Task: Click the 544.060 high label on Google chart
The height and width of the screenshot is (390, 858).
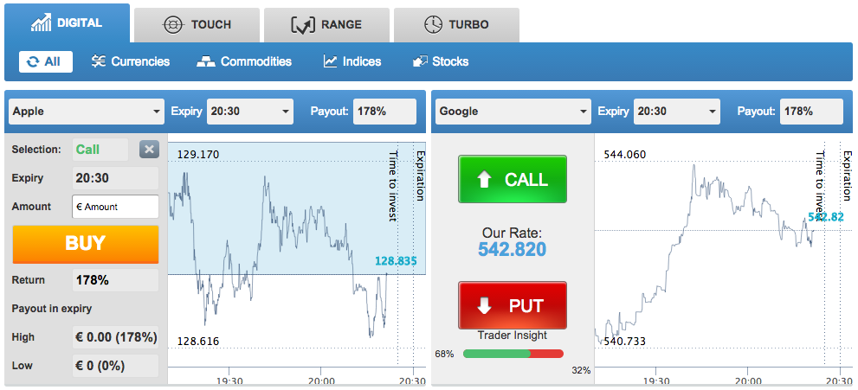Action: [625, 155]
